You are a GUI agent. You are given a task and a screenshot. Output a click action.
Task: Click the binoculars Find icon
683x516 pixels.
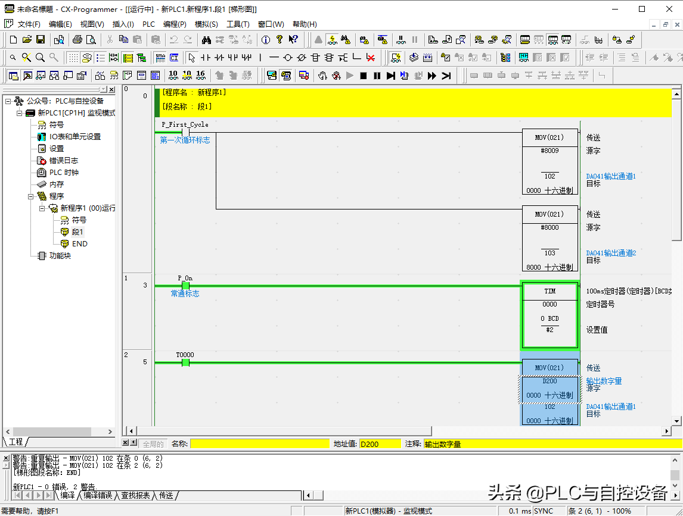(x=206, y=40)
